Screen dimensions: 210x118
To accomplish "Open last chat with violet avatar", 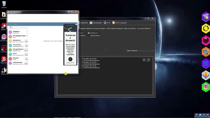I will (18, 63).
